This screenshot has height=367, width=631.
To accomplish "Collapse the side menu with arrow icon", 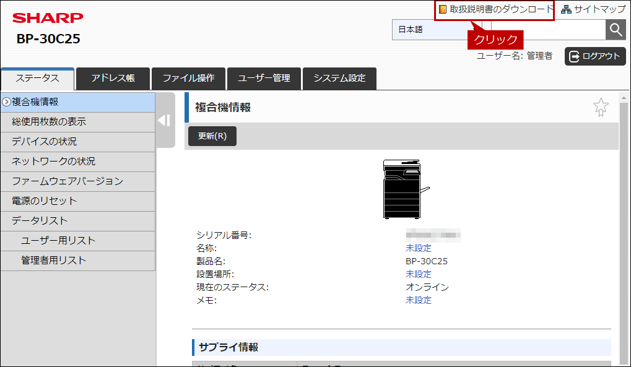I will click(164, 120).
